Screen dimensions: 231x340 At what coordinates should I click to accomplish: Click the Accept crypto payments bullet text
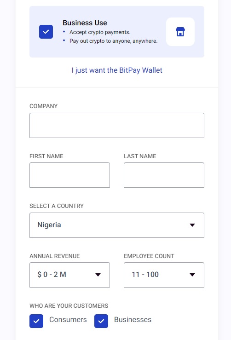coord(100,32)
